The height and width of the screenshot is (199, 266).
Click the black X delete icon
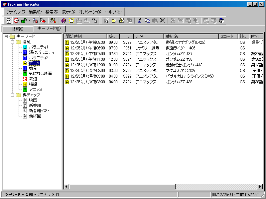[x=162, y=21]
